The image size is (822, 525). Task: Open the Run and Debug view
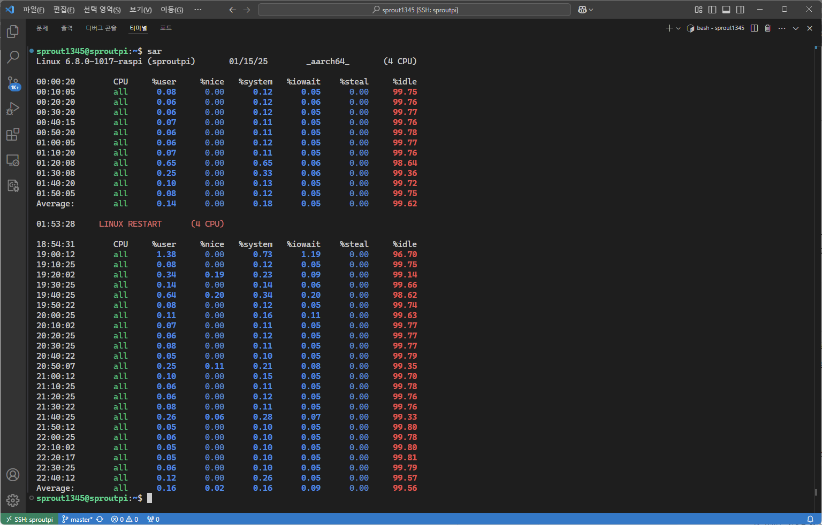13,109
